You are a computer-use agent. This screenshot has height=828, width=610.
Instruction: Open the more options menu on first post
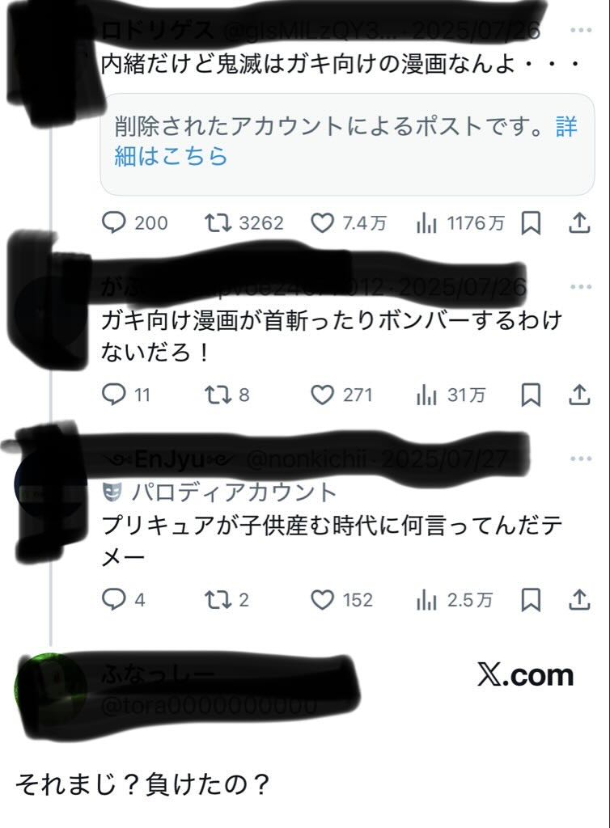pyautogui.click(x=581, y=30)
